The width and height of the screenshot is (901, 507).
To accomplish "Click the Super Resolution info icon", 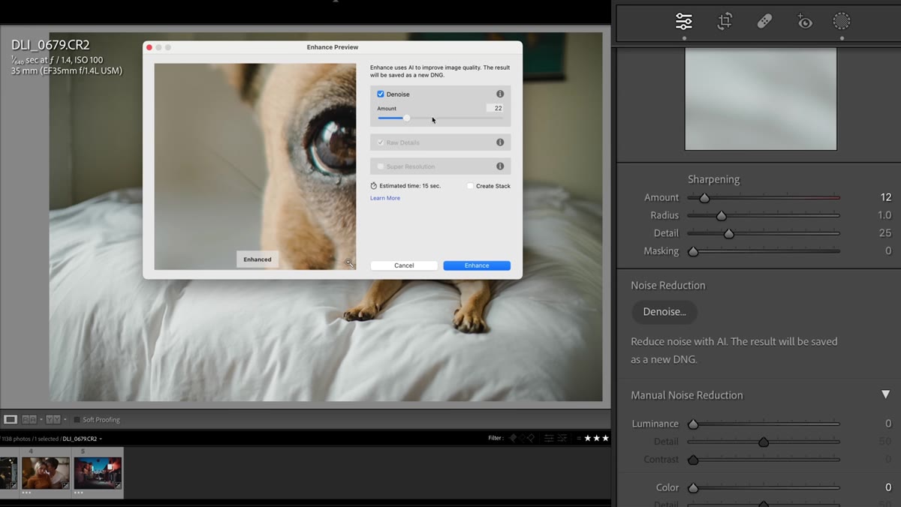I will click(500, 166).
